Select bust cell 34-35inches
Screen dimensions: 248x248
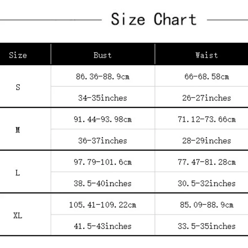pyautogui.click(x=103, y=98)
